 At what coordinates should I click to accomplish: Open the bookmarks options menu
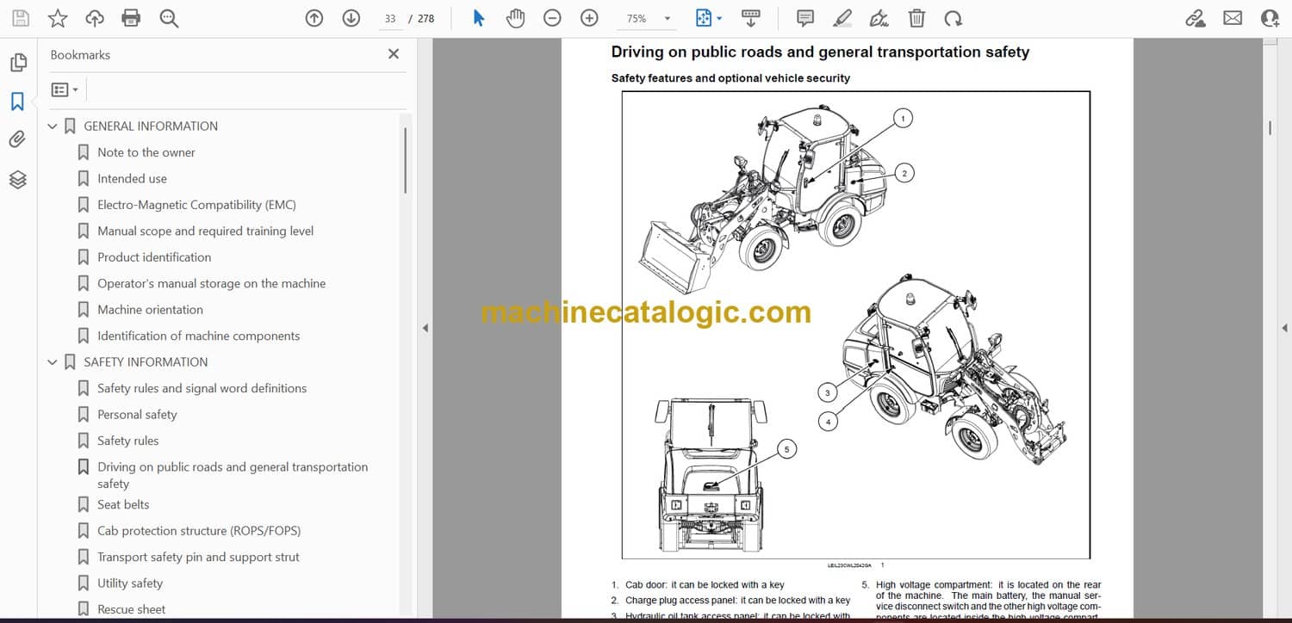tap(65, 89)
